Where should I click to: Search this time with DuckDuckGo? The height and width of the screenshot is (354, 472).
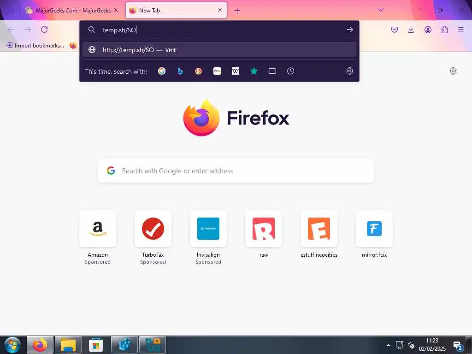[198, 71]
